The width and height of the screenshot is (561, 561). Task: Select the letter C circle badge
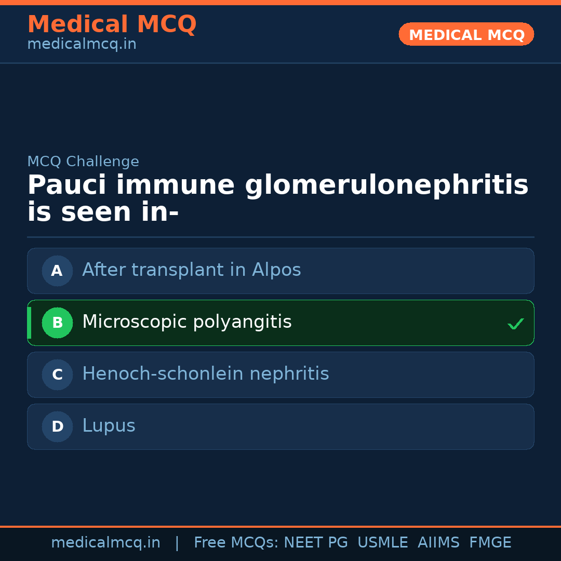pyautogui.click(x=57, y=375)
